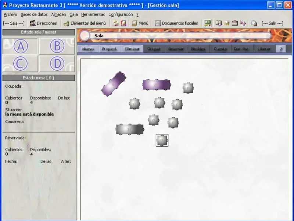Click the Situación: label
Viewport: 294px width, 221px height.
[x=14, y=110]
